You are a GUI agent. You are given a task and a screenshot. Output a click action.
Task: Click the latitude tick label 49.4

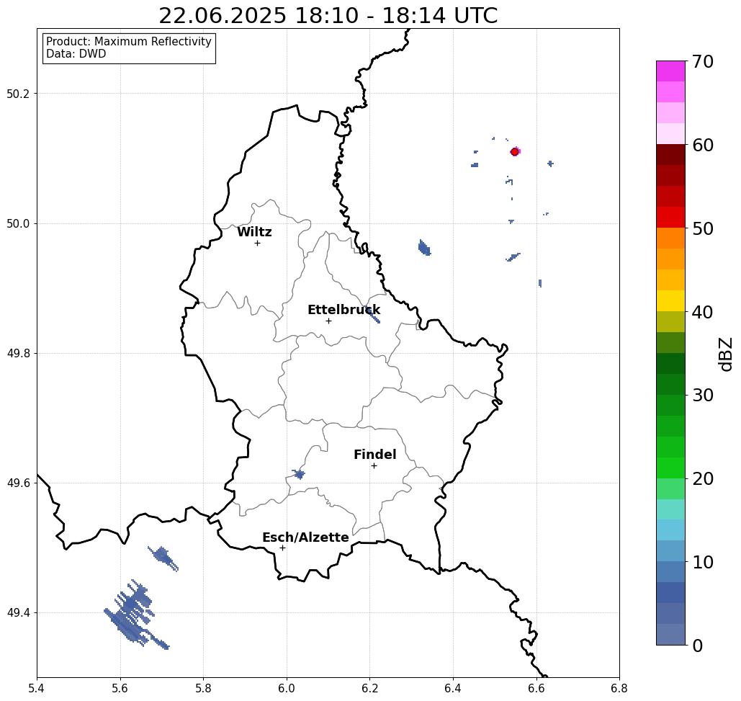pos(18,613)
